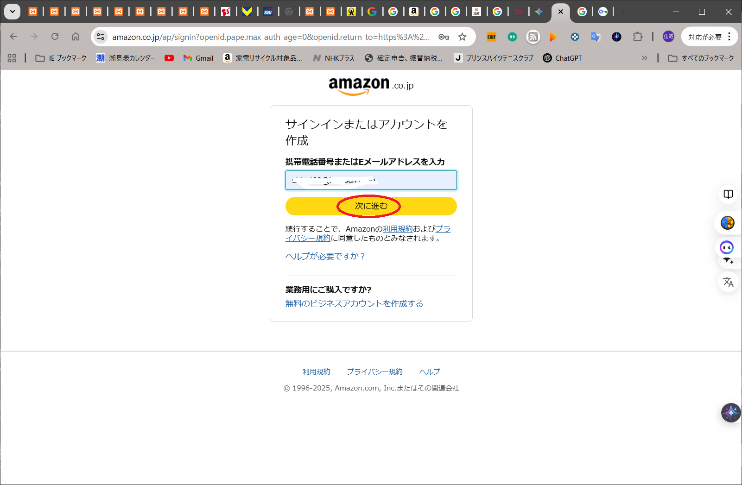View site information icon in address bar
Viewport: 742px width, 485px height.
pos(101,37)
